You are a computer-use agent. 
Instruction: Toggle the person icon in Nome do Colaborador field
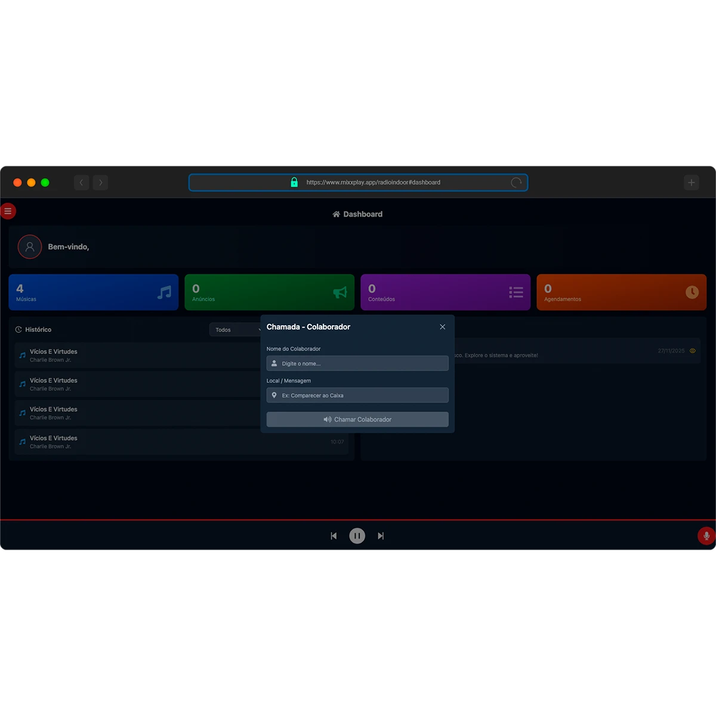click(x=274, y=363)
